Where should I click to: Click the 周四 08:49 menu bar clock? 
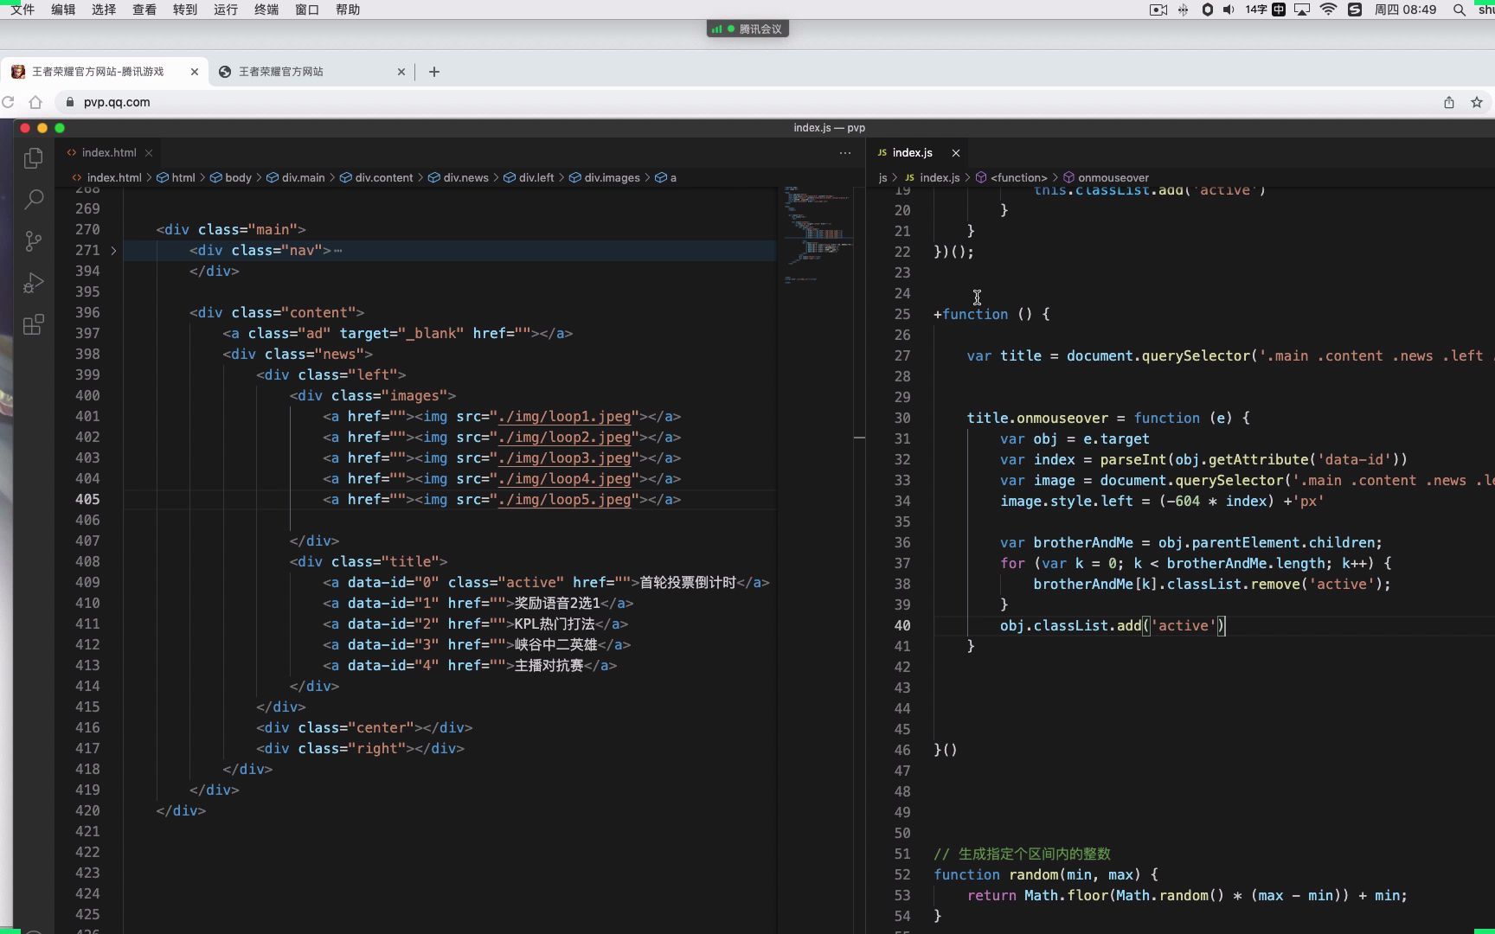[1405, 10]
